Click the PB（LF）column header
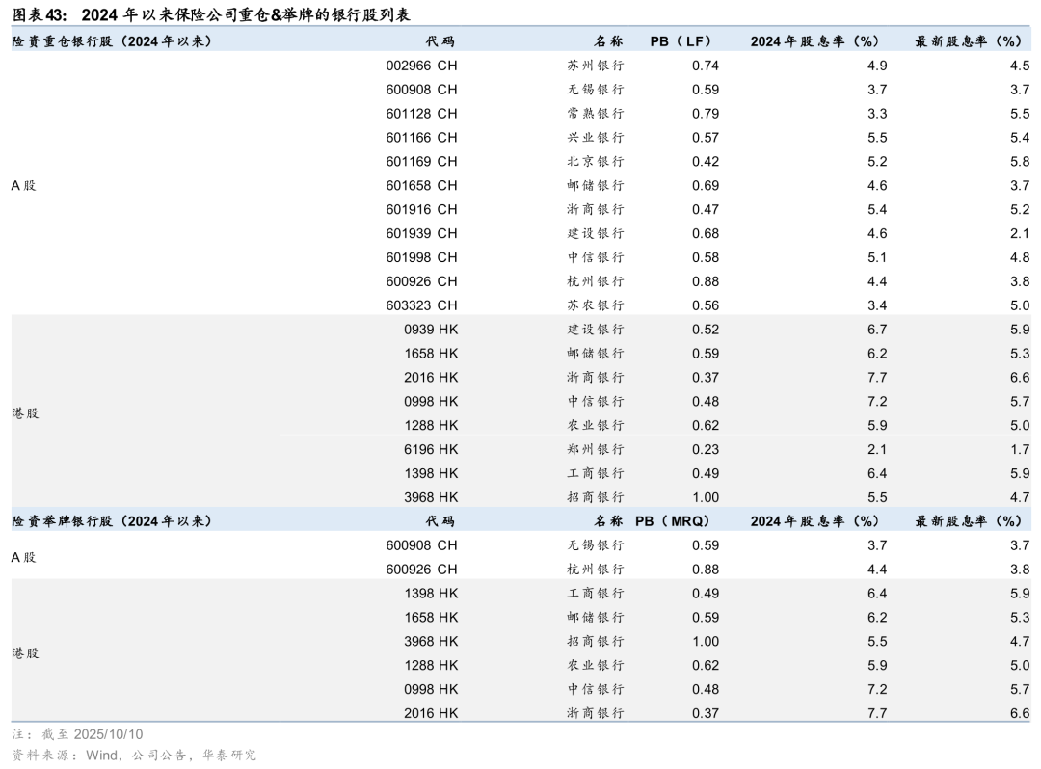 click(x=680, y=41)
